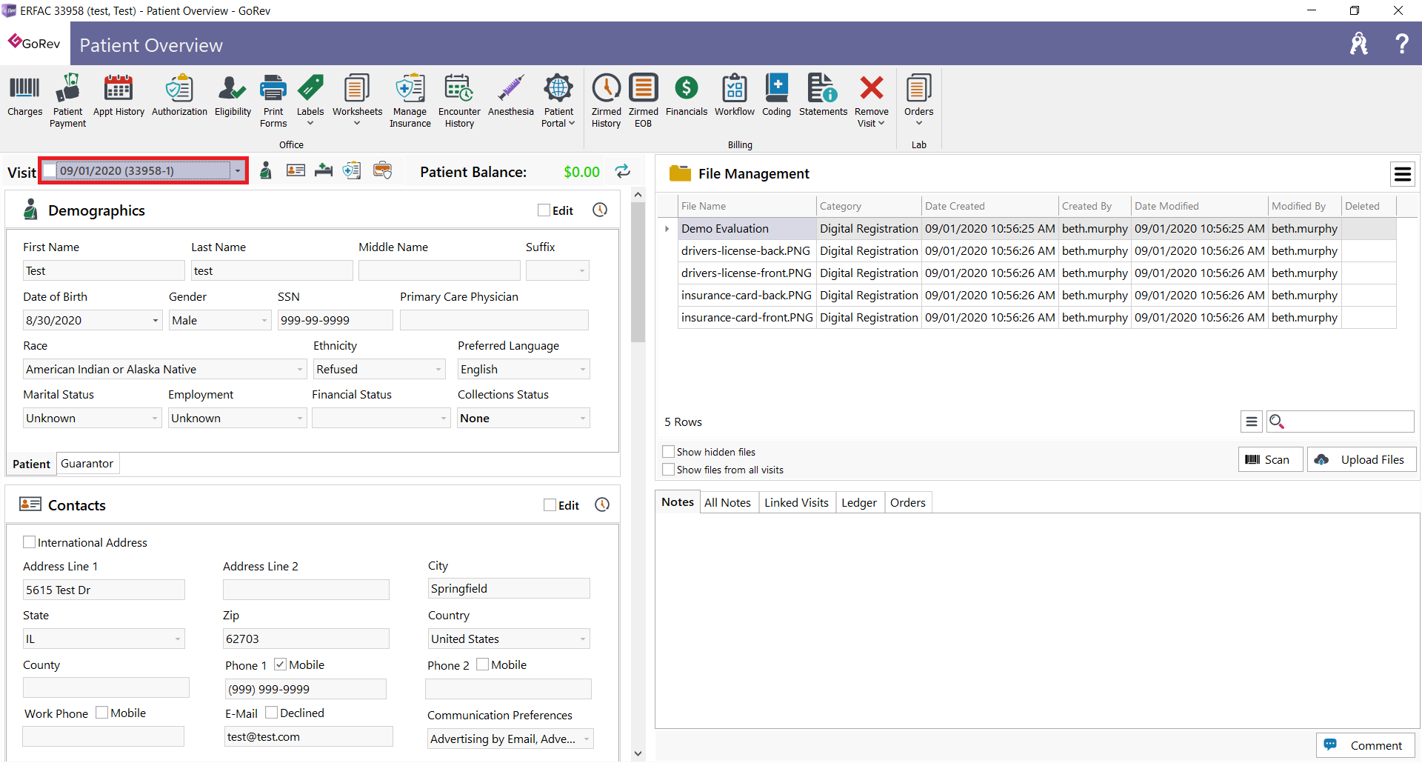1422x763 pixels.
Task: Switch to All Notes tab
Action: (727, 502)
